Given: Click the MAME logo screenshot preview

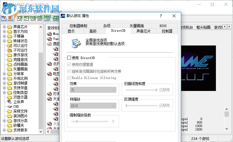Looking at the screenshot, I should pyautogui.click(x=199, y=68).
